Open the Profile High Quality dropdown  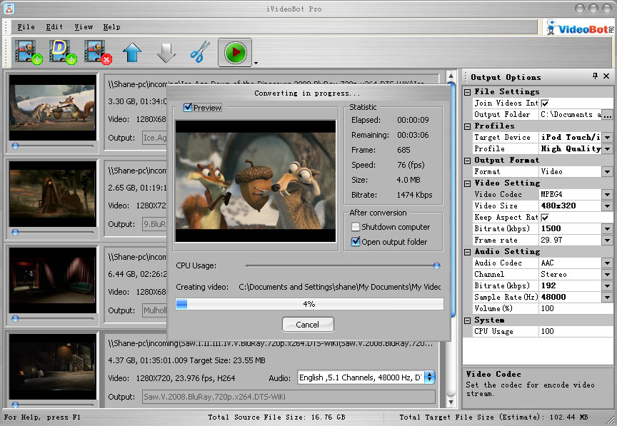point(608,148)
